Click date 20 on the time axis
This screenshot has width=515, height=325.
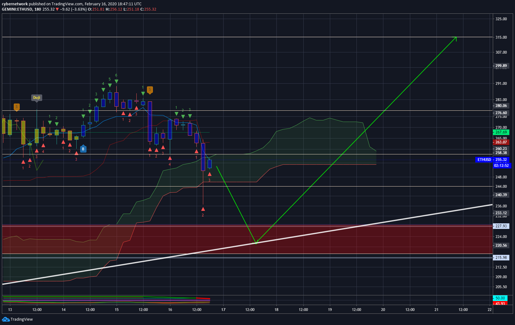(x=383, y=310)
